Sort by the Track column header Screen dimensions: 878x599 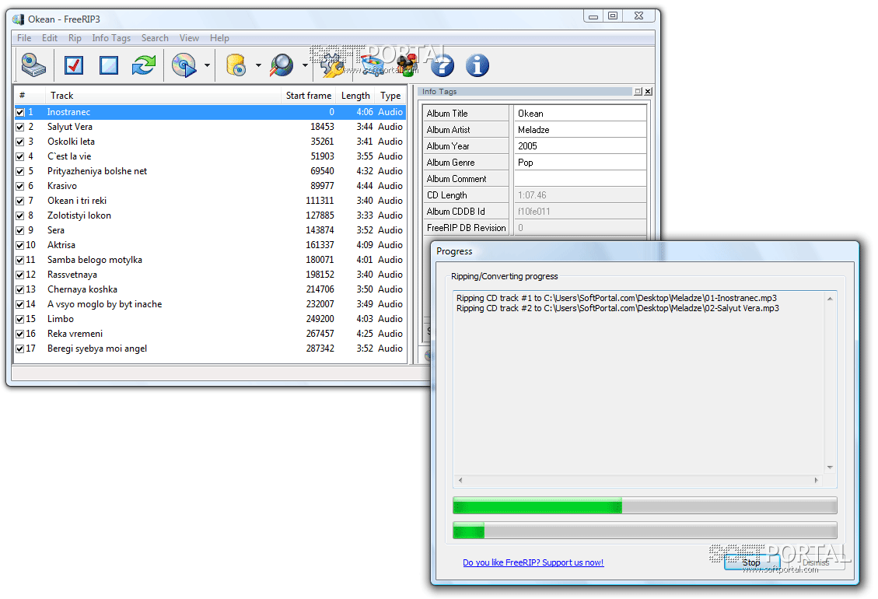click(x=163, y=95)
